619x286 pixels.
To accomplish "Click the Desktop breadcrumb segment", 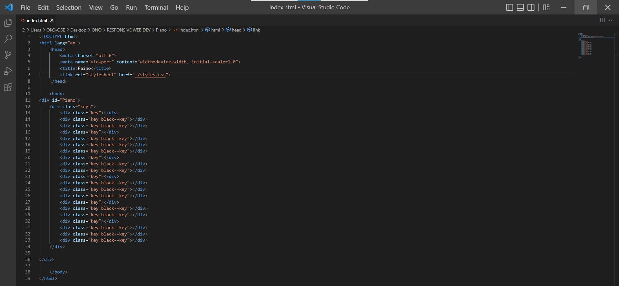I will (x=78, y=30).
